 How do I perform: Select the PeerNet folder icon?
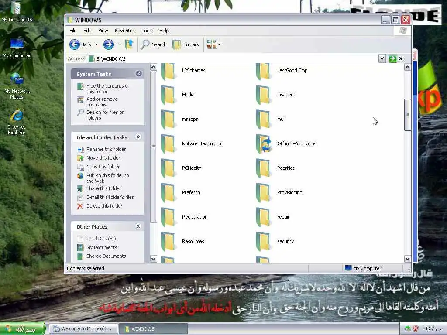click(x=263, y=168)
